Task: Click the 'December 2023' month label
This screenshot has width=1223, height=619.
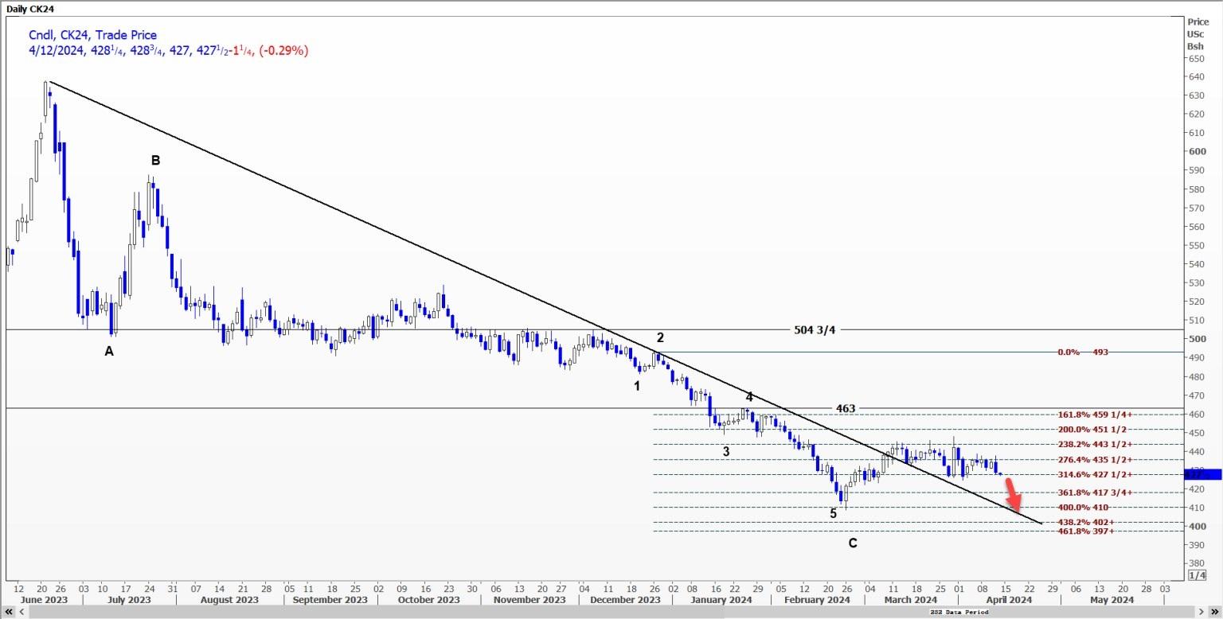Action: (x=626, y=599)
